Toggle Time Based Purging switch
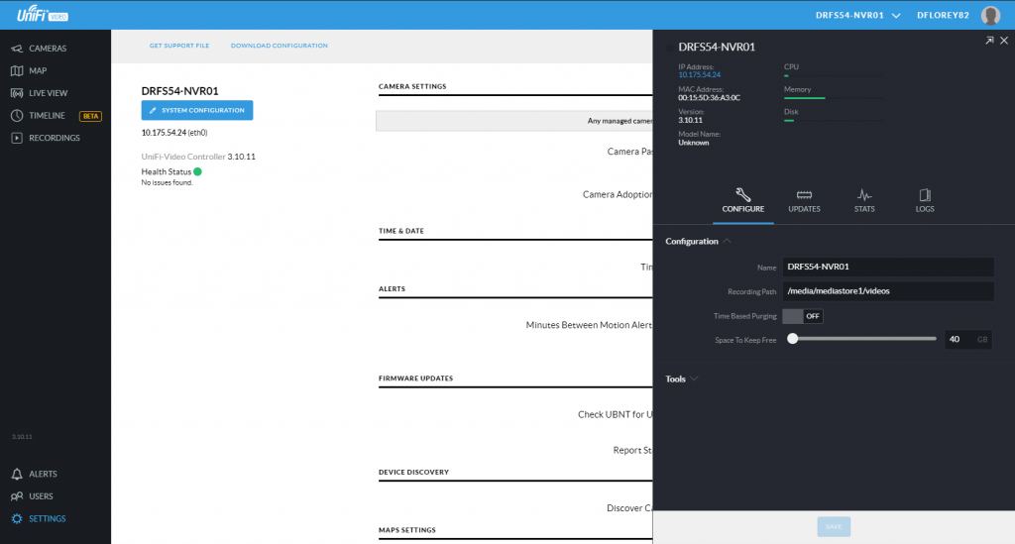 coord(803,316)
